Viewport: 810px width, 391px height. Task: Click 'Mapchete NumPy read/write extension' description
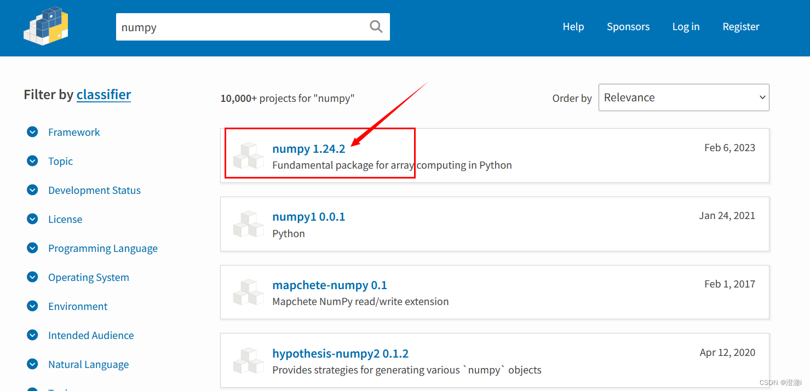click(360, 302)
